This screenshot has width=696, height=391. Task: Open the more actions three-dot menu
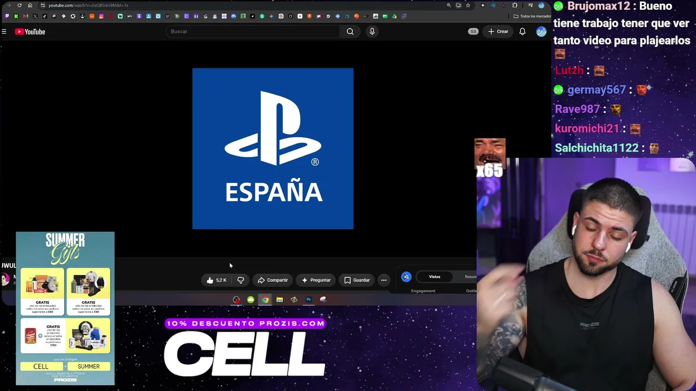pyautogui.click(x=384, y=280)
